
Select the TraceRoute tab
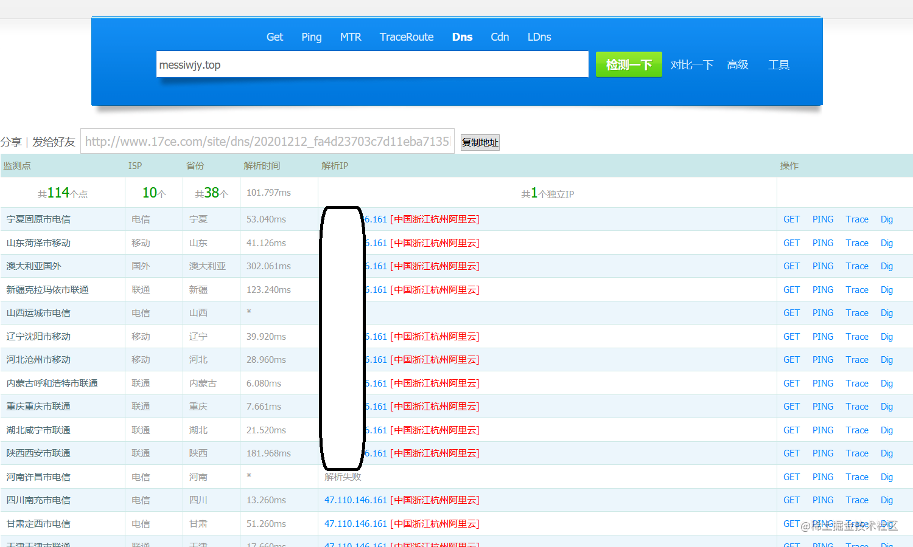click(x=407, y=37)
